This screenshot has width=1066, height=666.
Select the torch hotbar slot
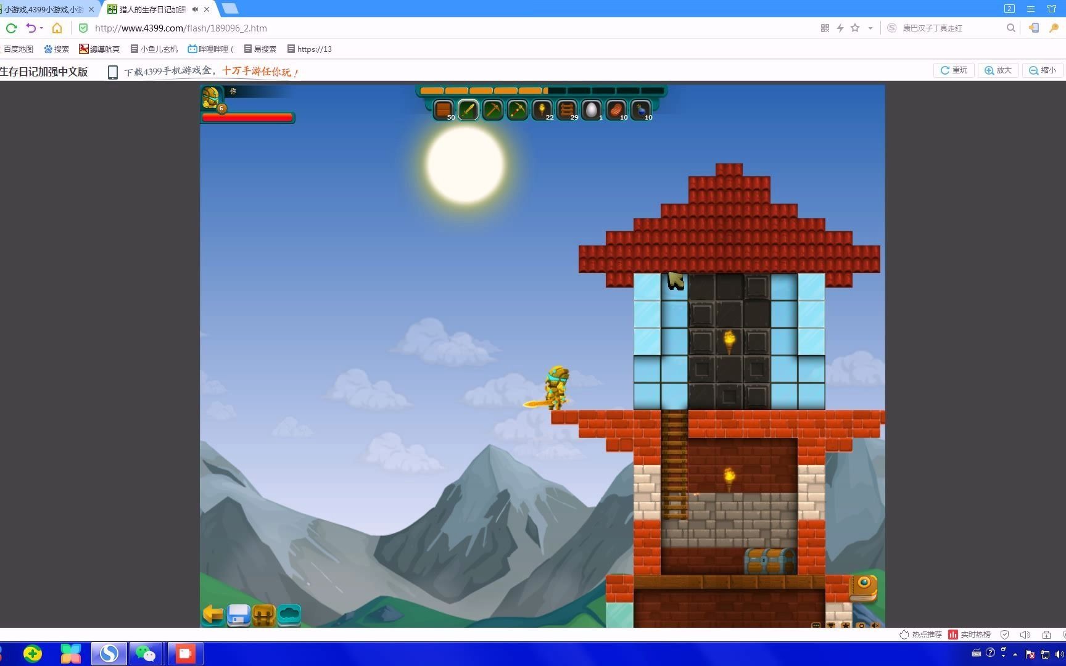tap(542, 110)
